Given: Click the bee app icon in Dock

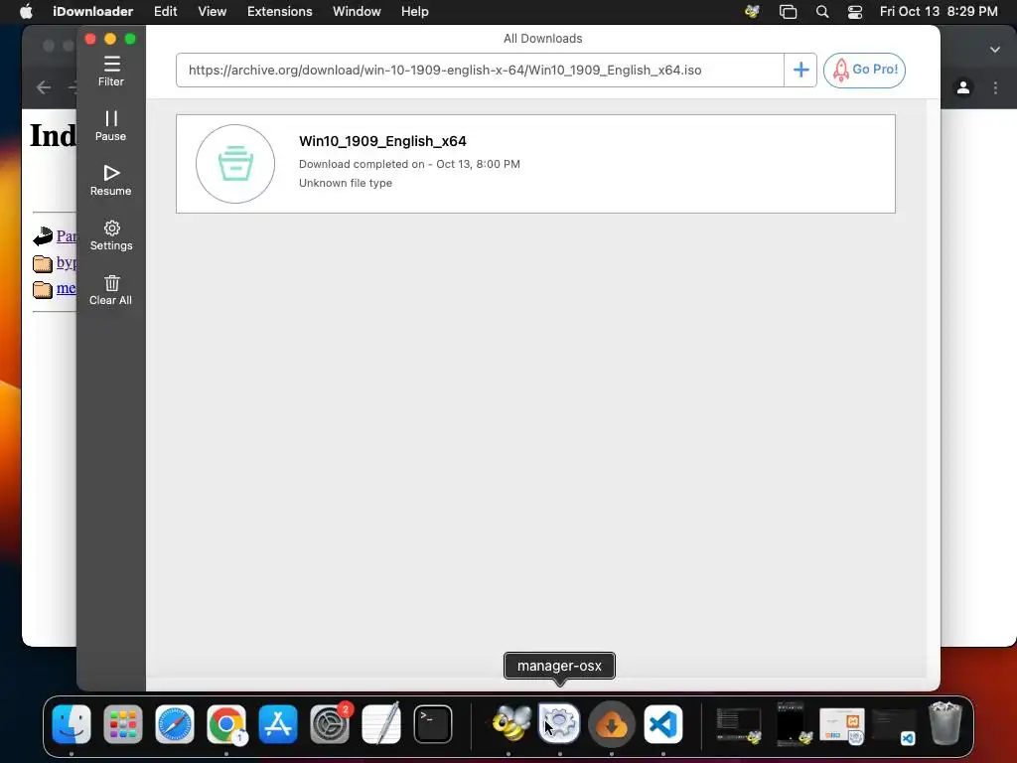Looking at the screenshot, I should (x=510, y=724).
